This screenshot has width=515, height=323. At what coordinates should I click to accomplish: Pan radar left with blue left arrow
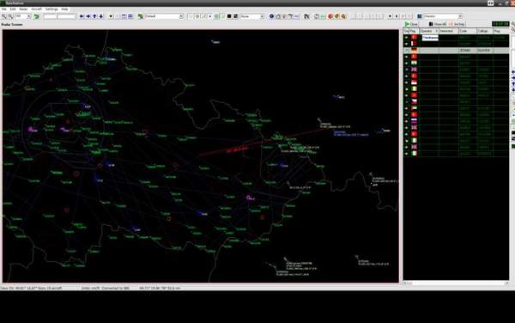82,16
